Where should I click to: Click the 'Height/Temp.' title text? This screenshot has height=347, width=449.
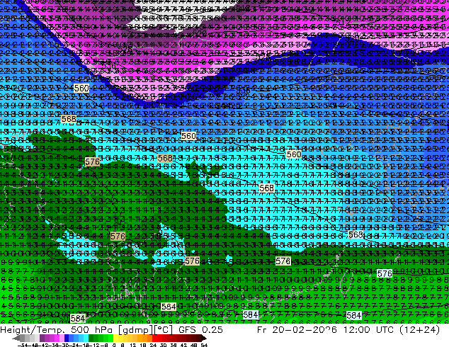point(31,330)
